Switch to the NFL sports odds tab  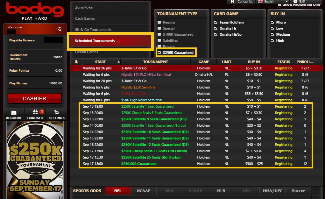click(118, 191)
